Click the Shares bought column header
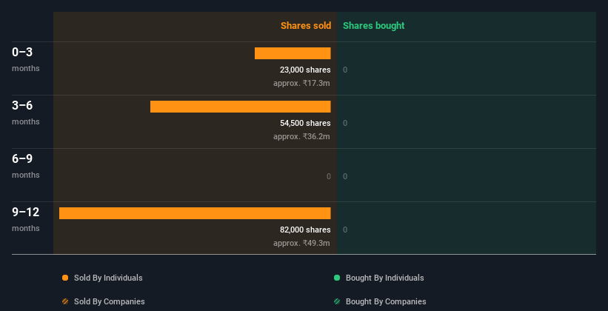 pyautogui.click(x=373, y=26)
